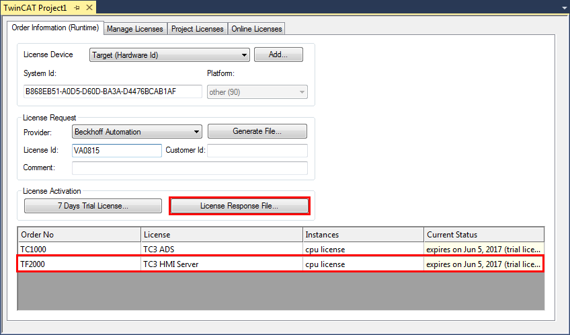Click TC3 ADS cpu license instances cell
570x335 pixels.
(363, 250)
